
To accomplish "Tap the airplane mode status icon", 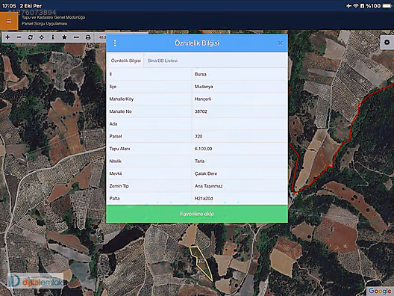I will click(x=348, y=5).
